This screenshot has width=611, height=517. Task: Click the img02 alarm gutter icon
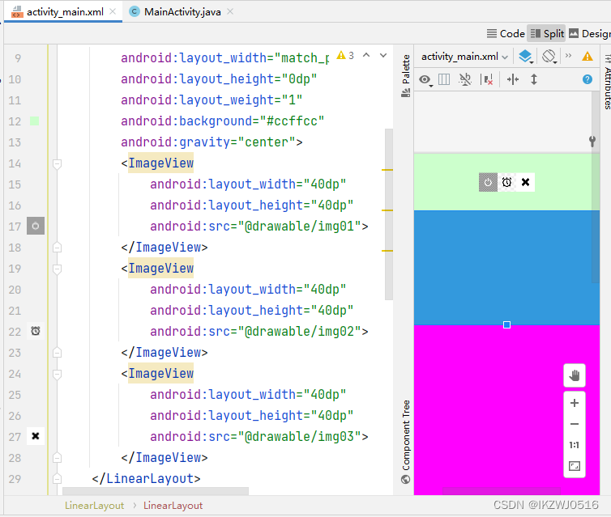click(x=36, y=331)
